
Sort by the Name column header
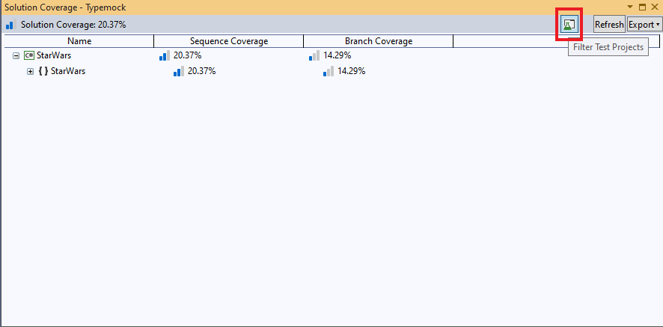[79, 41]
